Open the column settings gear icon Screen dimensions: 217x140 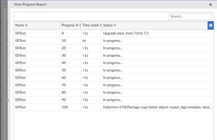210,25
